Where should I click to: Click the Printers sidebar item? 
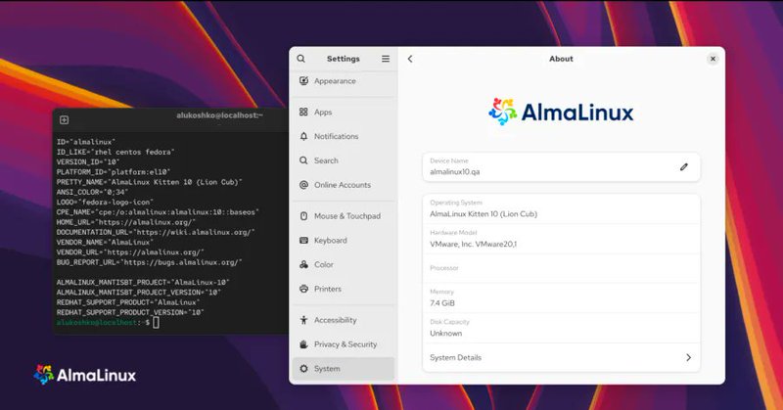tap(327, 289)
